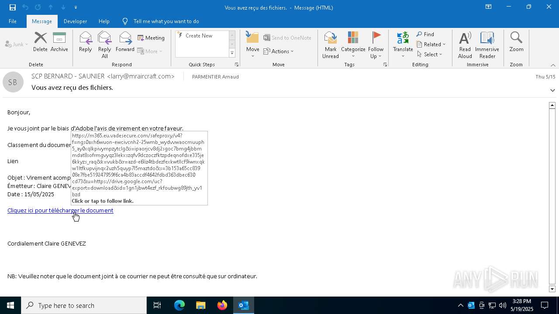Click the Redo icon in quick access toolbar

[x=38, y=7]
